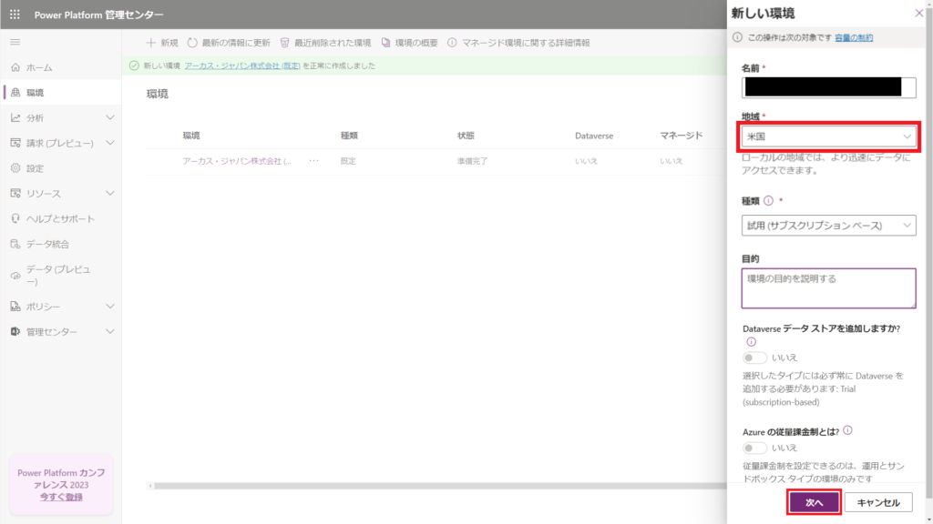The image size is (933, 524).
Task: Open the 地域 dropdown showing 米国
Action: [x=828, y=136]
